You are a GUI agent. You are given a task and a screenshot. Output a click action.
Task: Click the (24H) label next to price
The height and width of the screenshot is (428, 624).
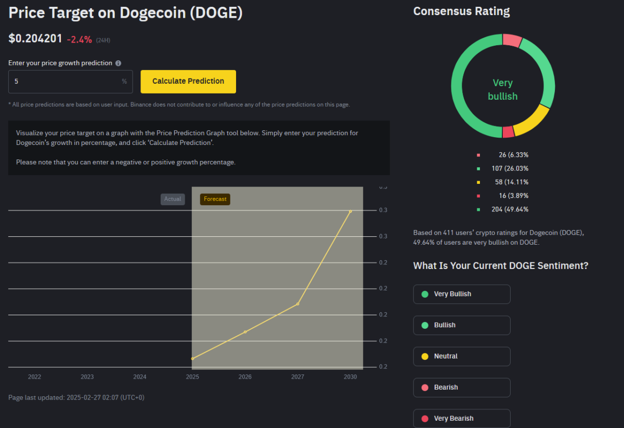point(103,41)
